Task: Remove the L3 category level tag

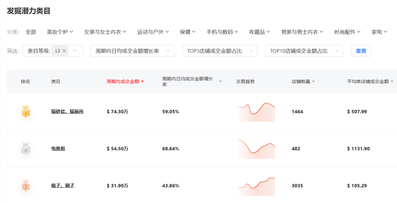Action: (64, 51)
